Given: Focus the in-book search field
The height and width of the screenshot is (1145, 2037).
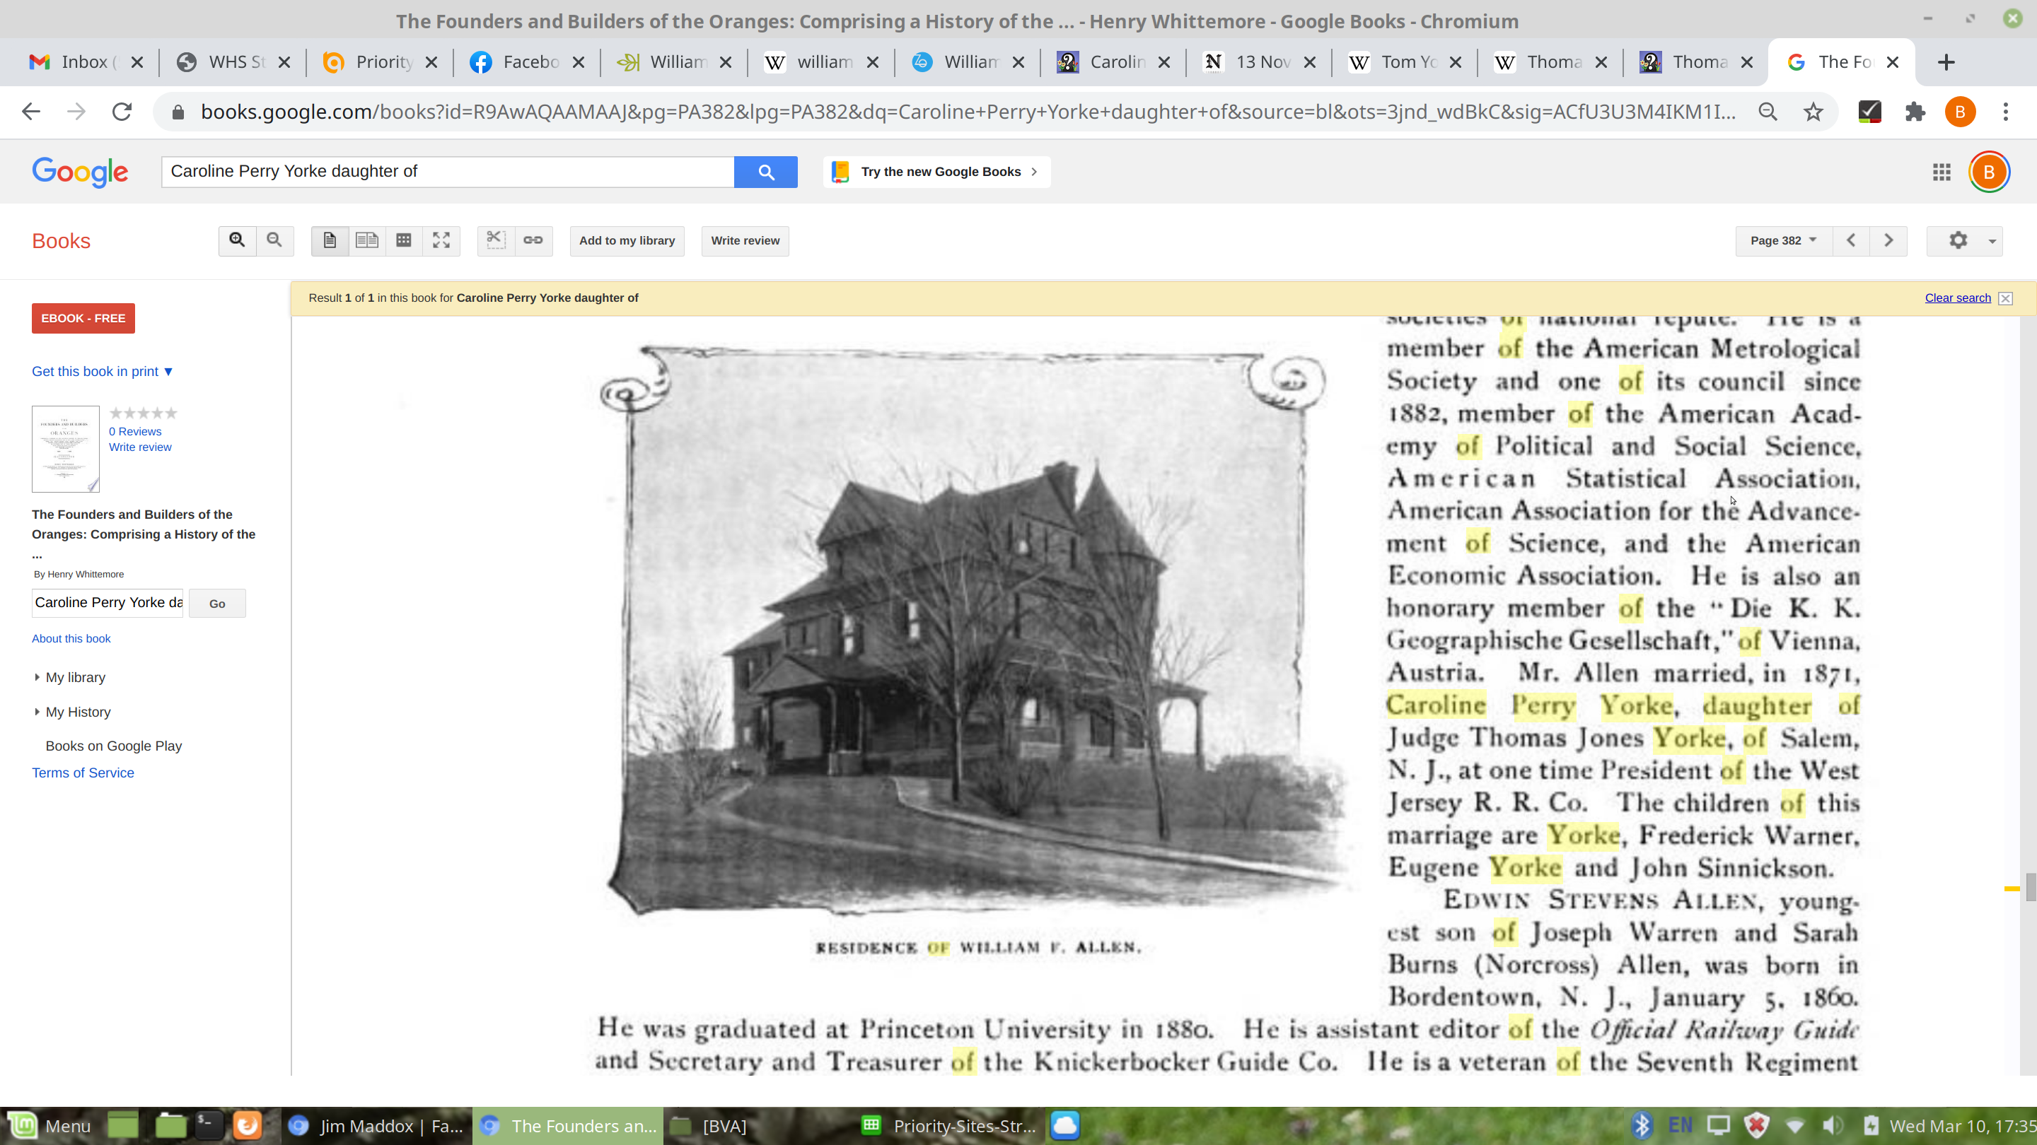Looking at the screenshot, I should [x=108, y=603].
